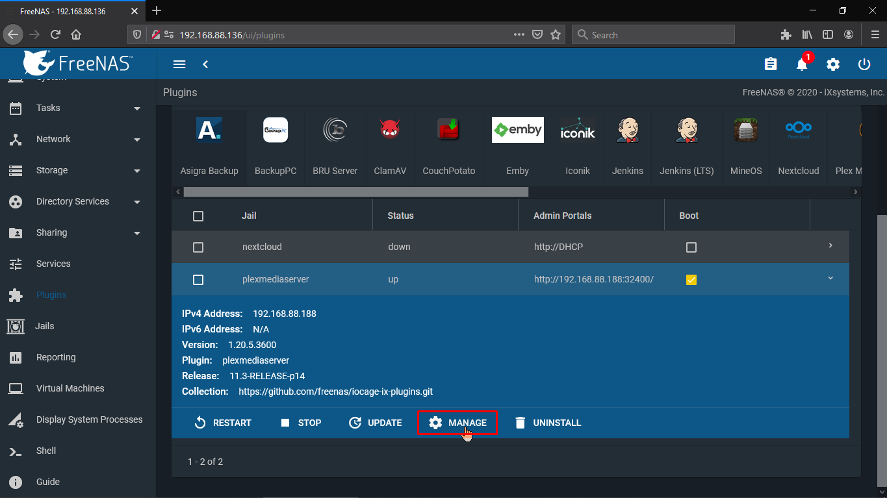Select the nextcloud jail checkbox
The width and height of the screenshot is (887, 498).
[198, 247]
